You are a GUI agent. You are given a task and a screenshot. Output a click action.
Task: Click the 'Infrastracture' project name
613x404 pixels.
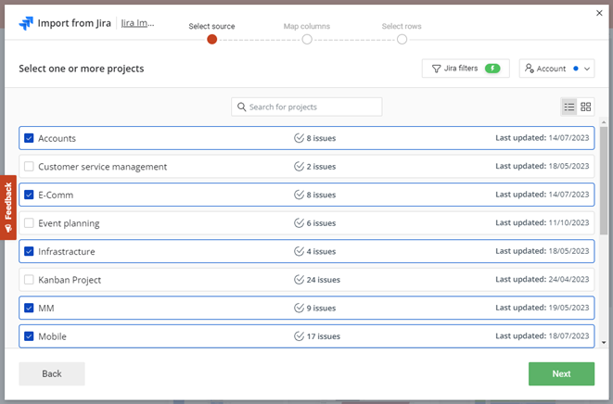(67, 252)
